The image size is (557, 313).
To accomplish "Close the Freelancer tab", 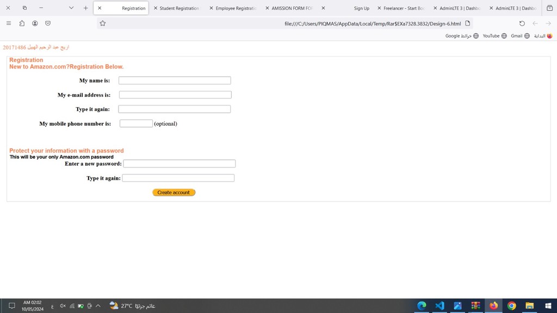I will [x=379, y=8].
